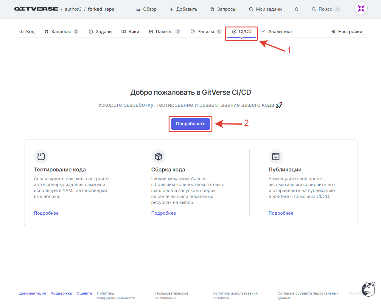
Task: Open the author3 profile link
Action: click(x=73, y=9)
